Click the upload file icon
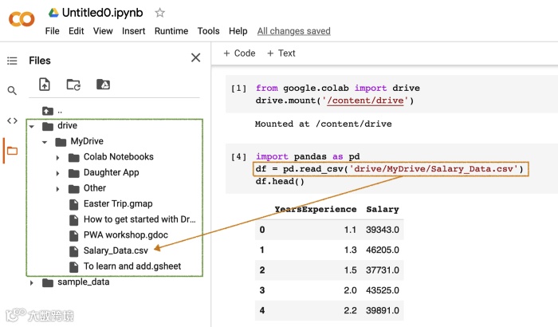This screenshot has height=327, width=558. [45, 85]
